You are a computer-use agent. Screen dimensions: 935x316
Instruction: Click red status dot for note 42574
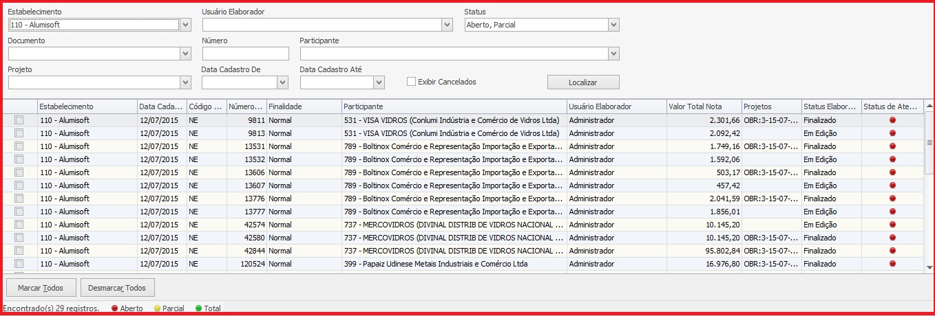pyautogui.click(x=893, y=225)
